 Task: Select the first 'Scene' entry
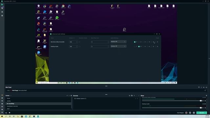pos(38,98)
